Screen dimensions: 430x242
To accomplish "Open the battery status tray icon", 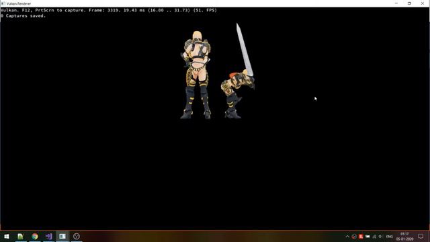I will pos(368,237).
